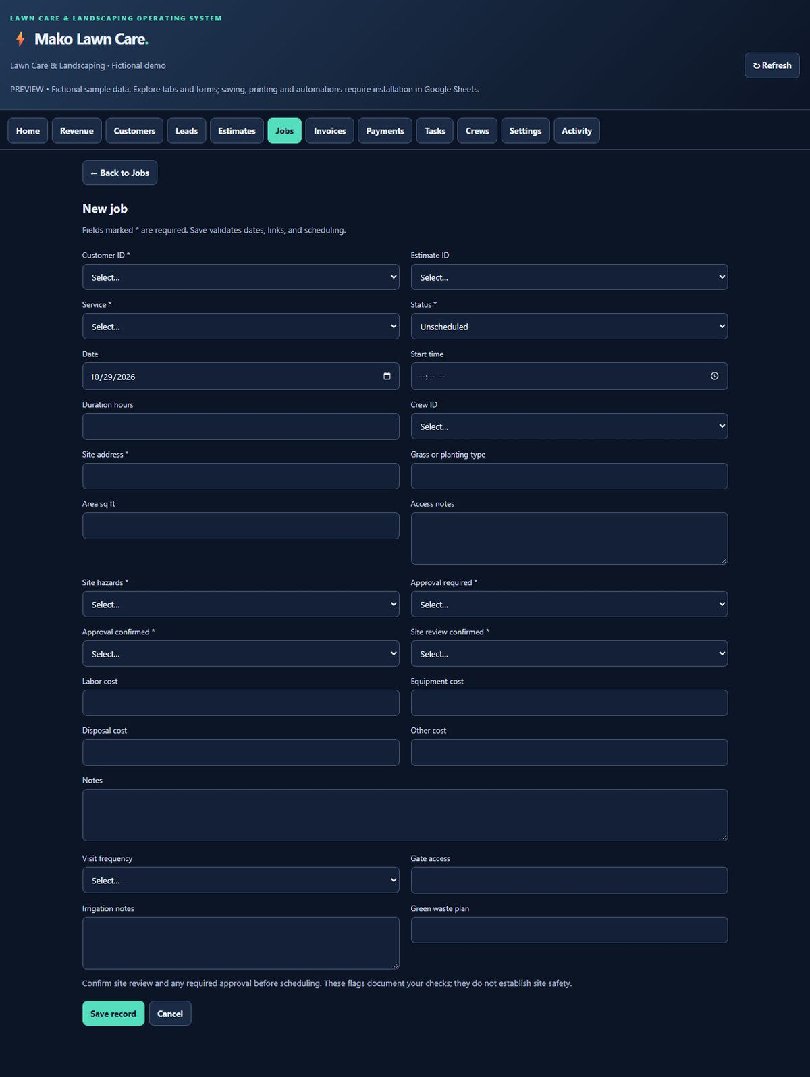The height and width of the screenshot is (1077, 810).
Task: Open the Crew ID dropdown
Action: (569, 426)
